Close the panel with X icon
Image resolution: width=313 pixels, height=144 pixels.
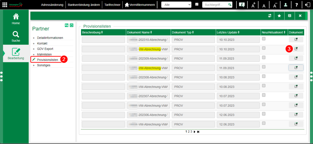pyautogui.click(x=300, y=16)
